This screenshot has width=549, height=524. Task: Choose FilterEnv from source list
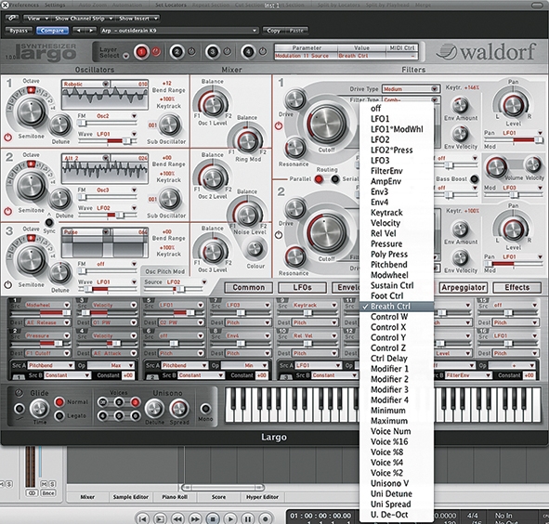tap(397, 171)
